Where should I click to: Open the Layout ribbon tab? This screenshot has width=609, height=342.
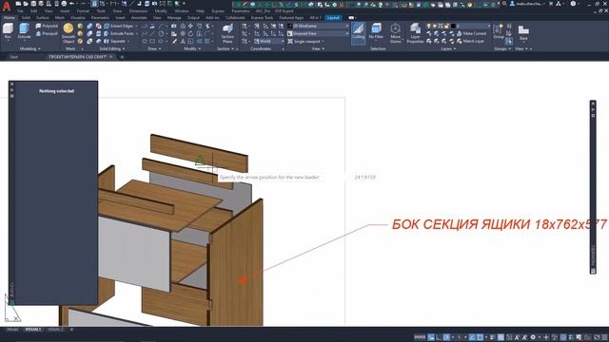(x=333, y=18)
